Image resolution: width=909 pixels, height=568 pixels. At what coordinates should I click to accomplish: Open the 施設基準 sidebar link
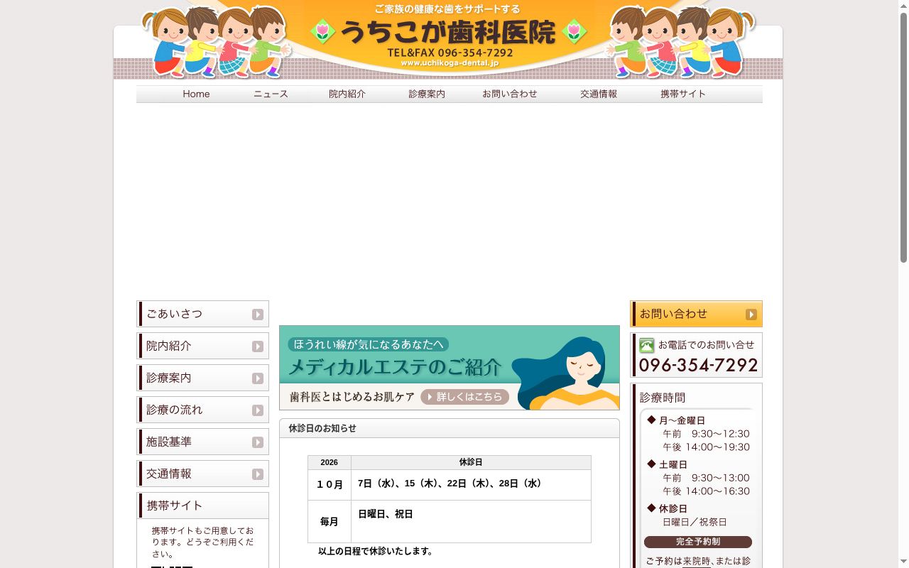[x=202, y=442]
